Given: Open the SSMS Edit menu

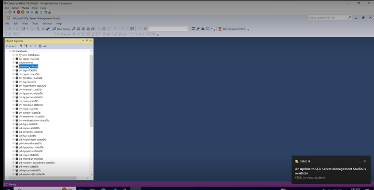Looking at the screenshot, I should [x=16, y=23].
